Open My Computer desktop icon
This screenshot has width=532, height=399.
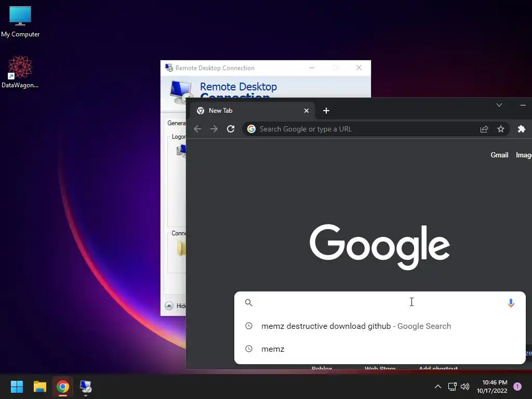[x=20, y=21]
